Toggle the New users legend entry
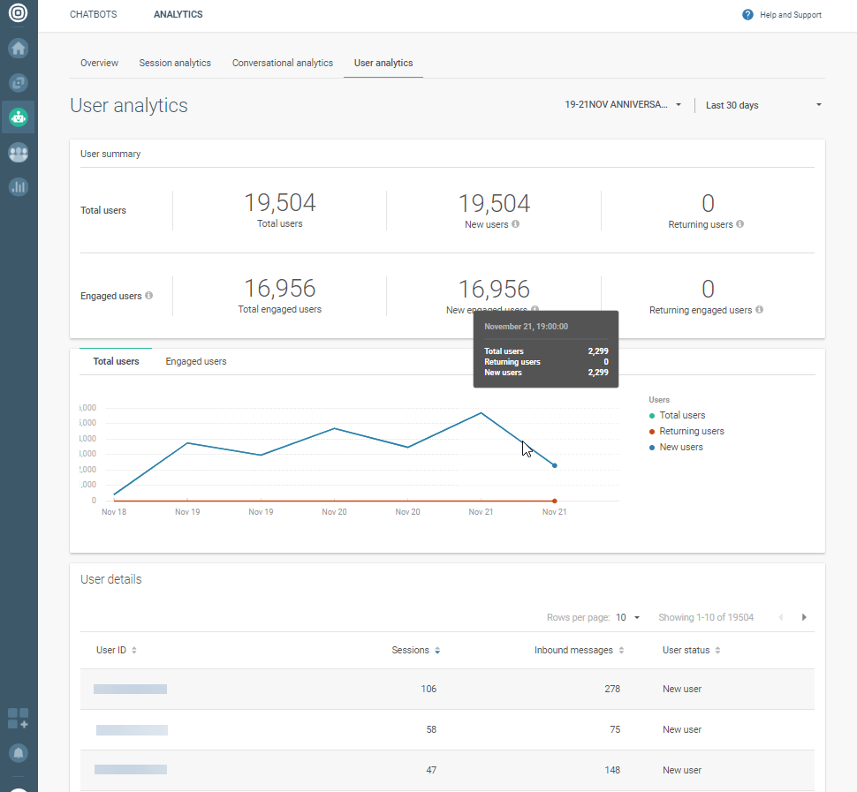Viewport: 857px width, 792px height. 680,447
